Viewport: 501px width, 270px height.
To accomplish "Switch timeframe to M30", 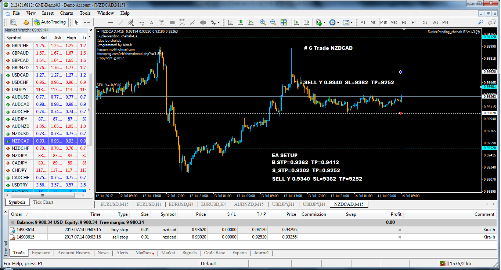I will (x=394, y=22).
